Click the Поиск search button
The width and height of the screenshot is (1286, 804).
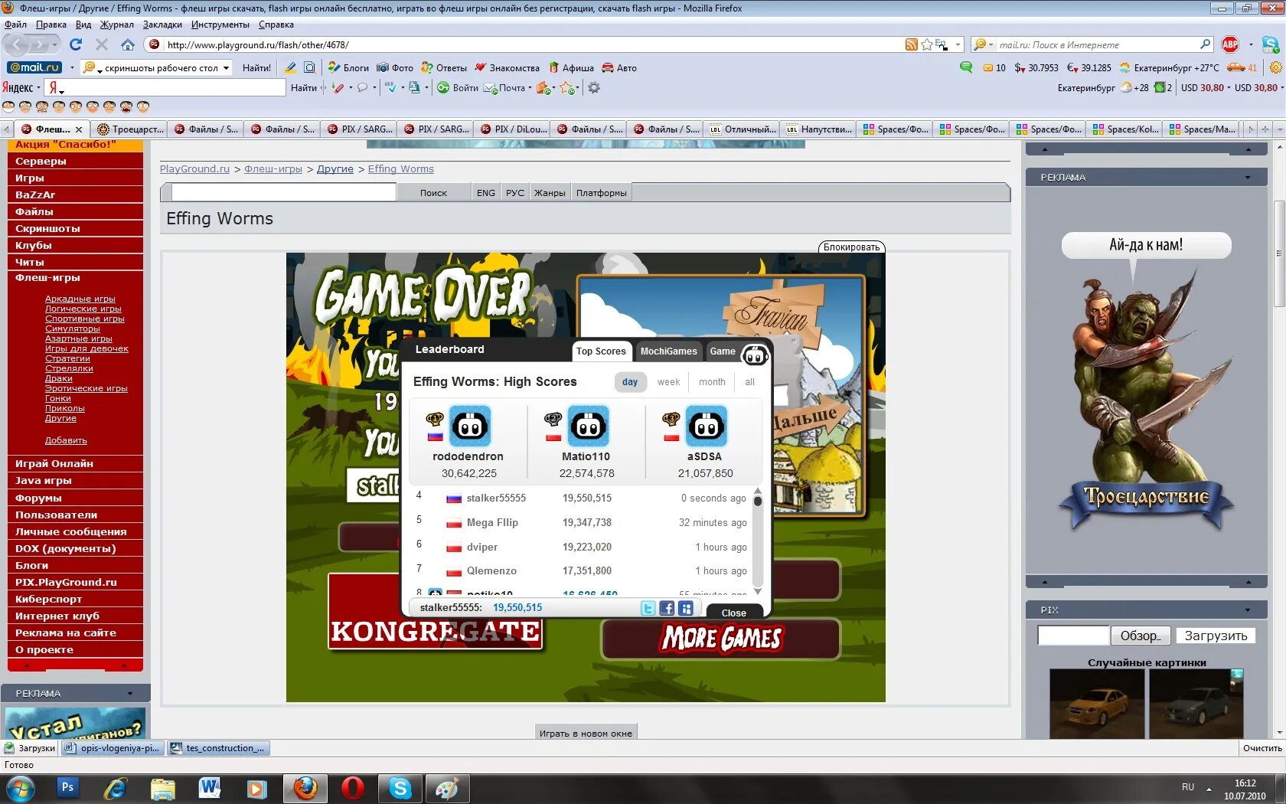pos(433,193)
